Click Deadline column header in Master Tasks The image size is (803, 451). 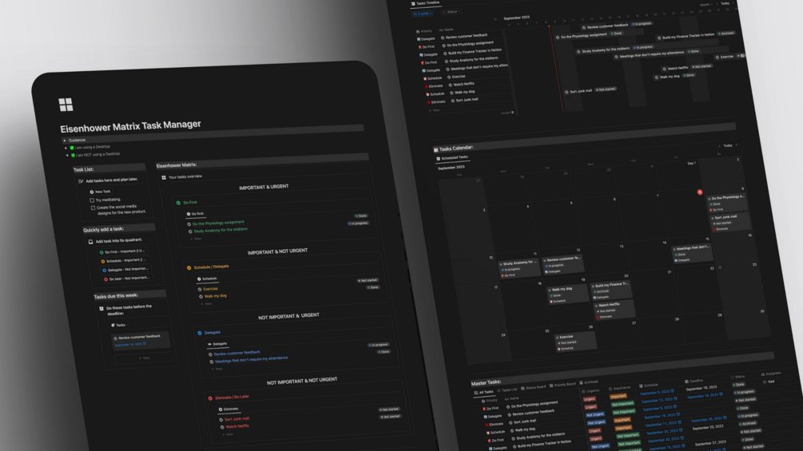pos(694,382)
